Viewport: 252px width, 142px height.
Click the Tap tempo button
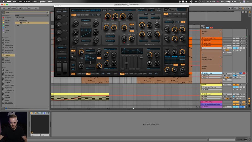coord(8,8)
